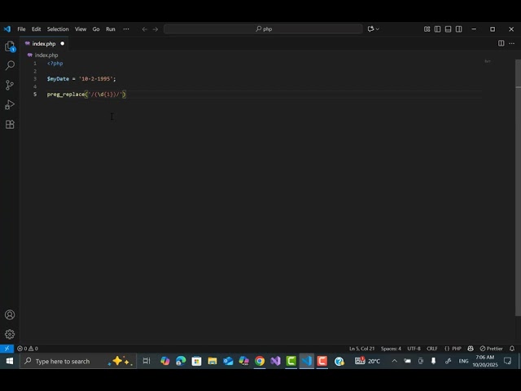
Task: Open the Windows Start menu
Action: click(9, 361)
